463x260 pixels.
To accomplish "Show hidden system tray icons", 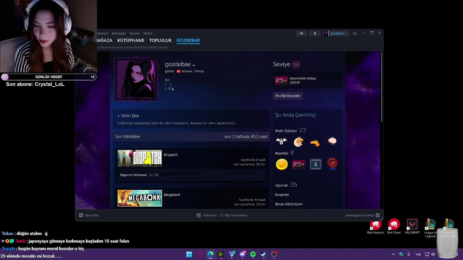I will pyautogui.click(x=393, y=254).
